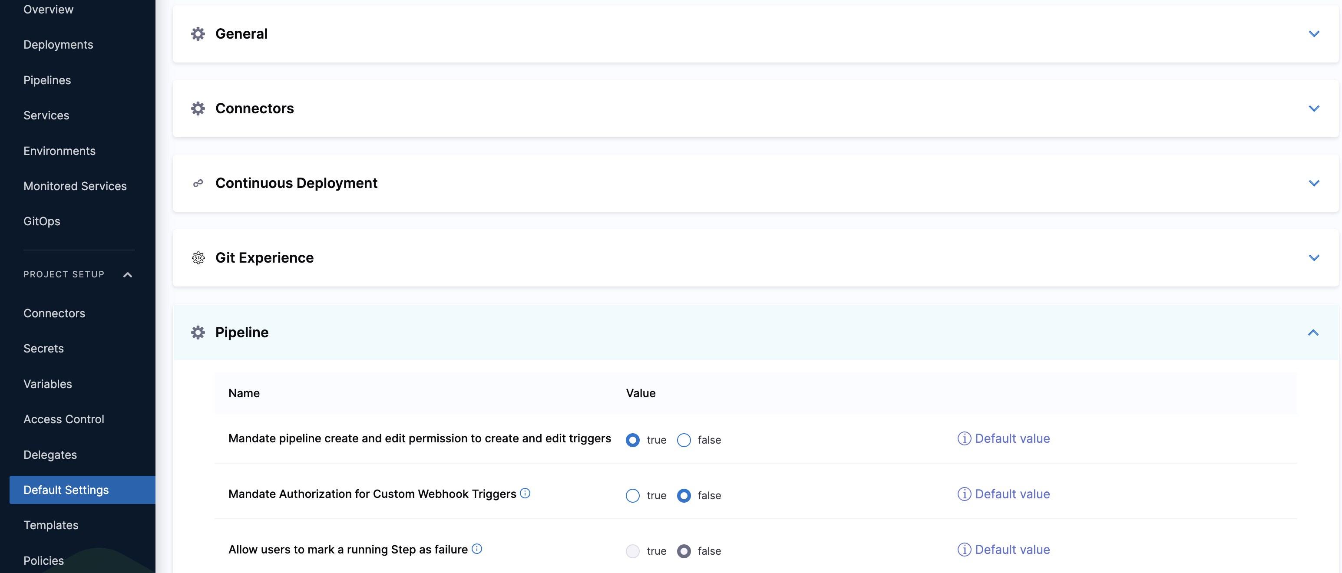Collapse the Pipeline settings section
Viewport: 1342px width, 573px height.
(1313, 333)
